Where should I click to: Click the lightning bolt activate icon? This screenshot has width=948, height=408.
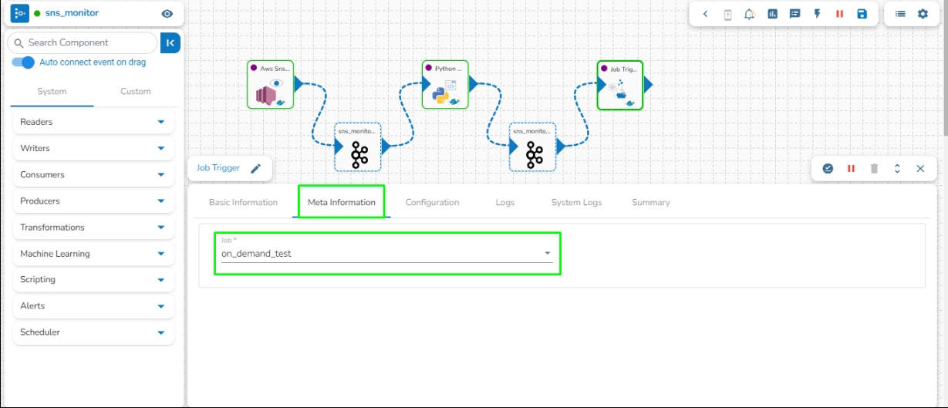[817, 14]
